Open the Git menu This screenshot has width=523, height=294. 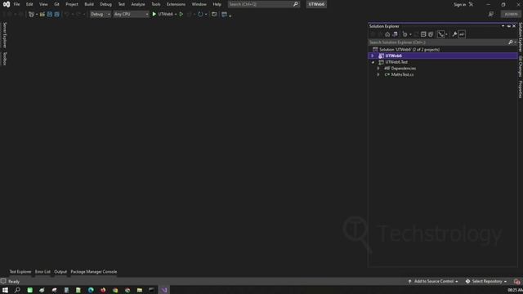[56, 4]
